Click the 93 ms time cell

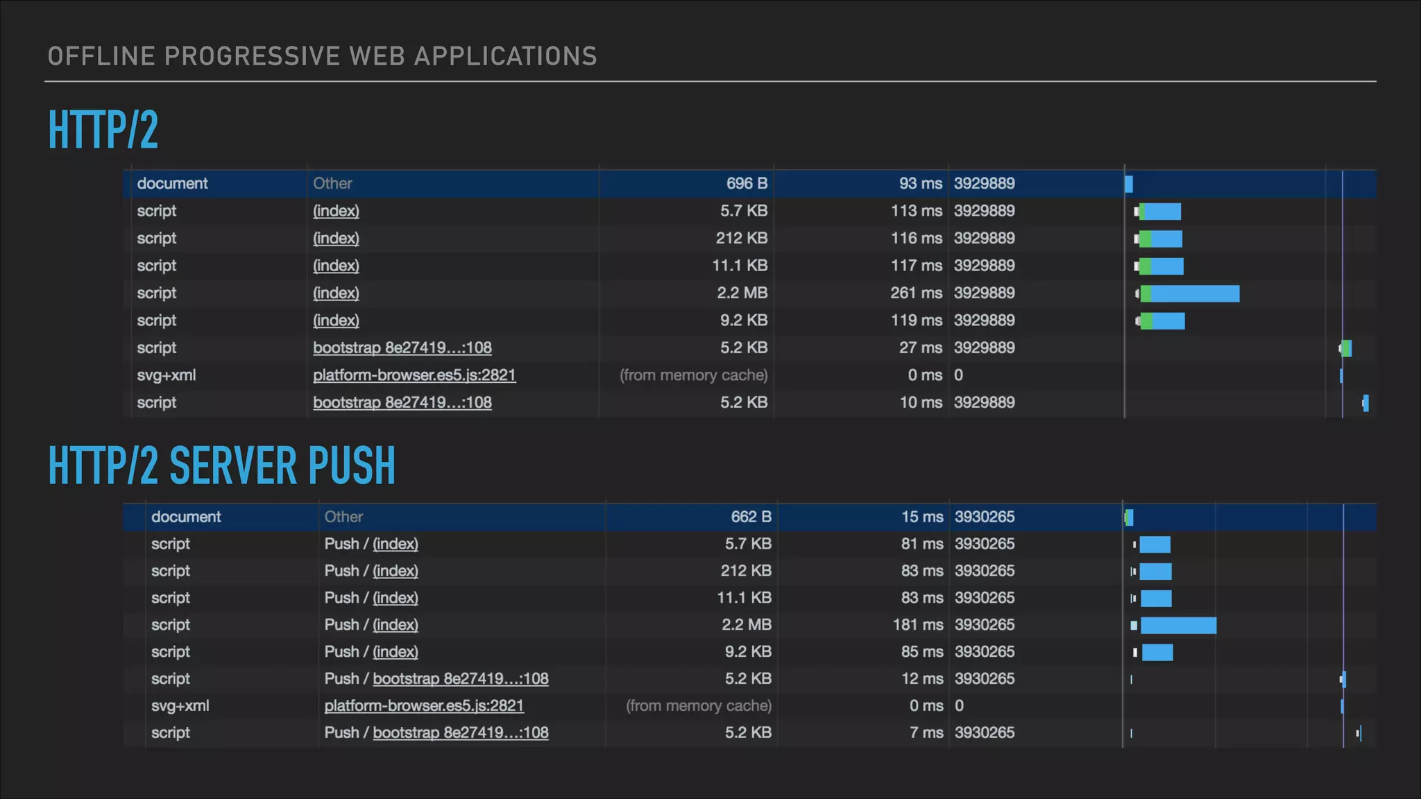(921, 184)
